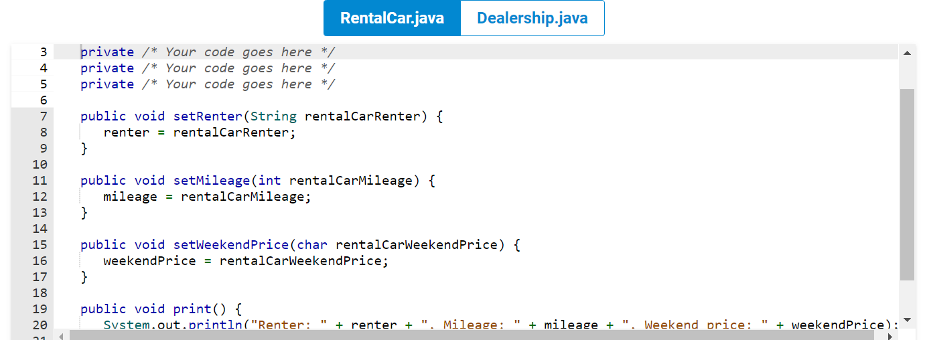Image resolution: width=925 pixels, height=340 pixels.
Task: Click the private keyword on line 5
Action: click(107, 84)
